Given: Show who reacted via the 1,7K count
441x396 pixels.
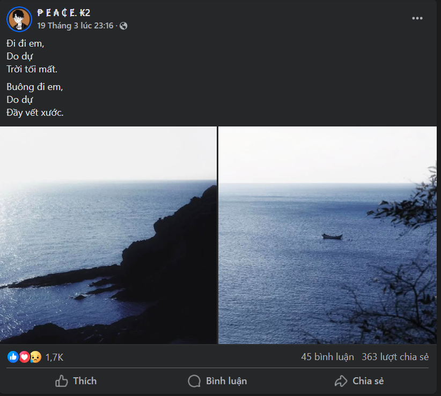Looking at the screenshot, I should pos(54,357).
